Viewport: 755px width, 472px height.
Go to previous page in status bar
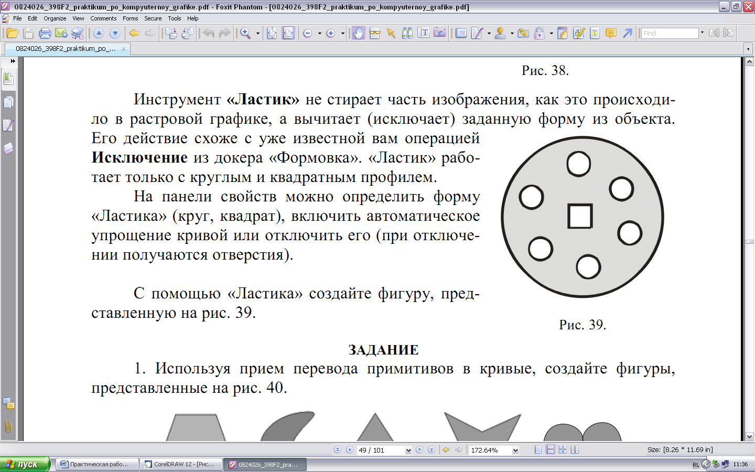[350, 450]
